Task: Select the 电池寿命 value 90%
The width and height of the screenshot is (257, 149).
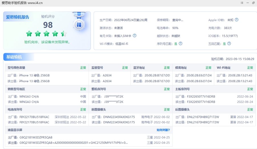Action: click(175, 28)
